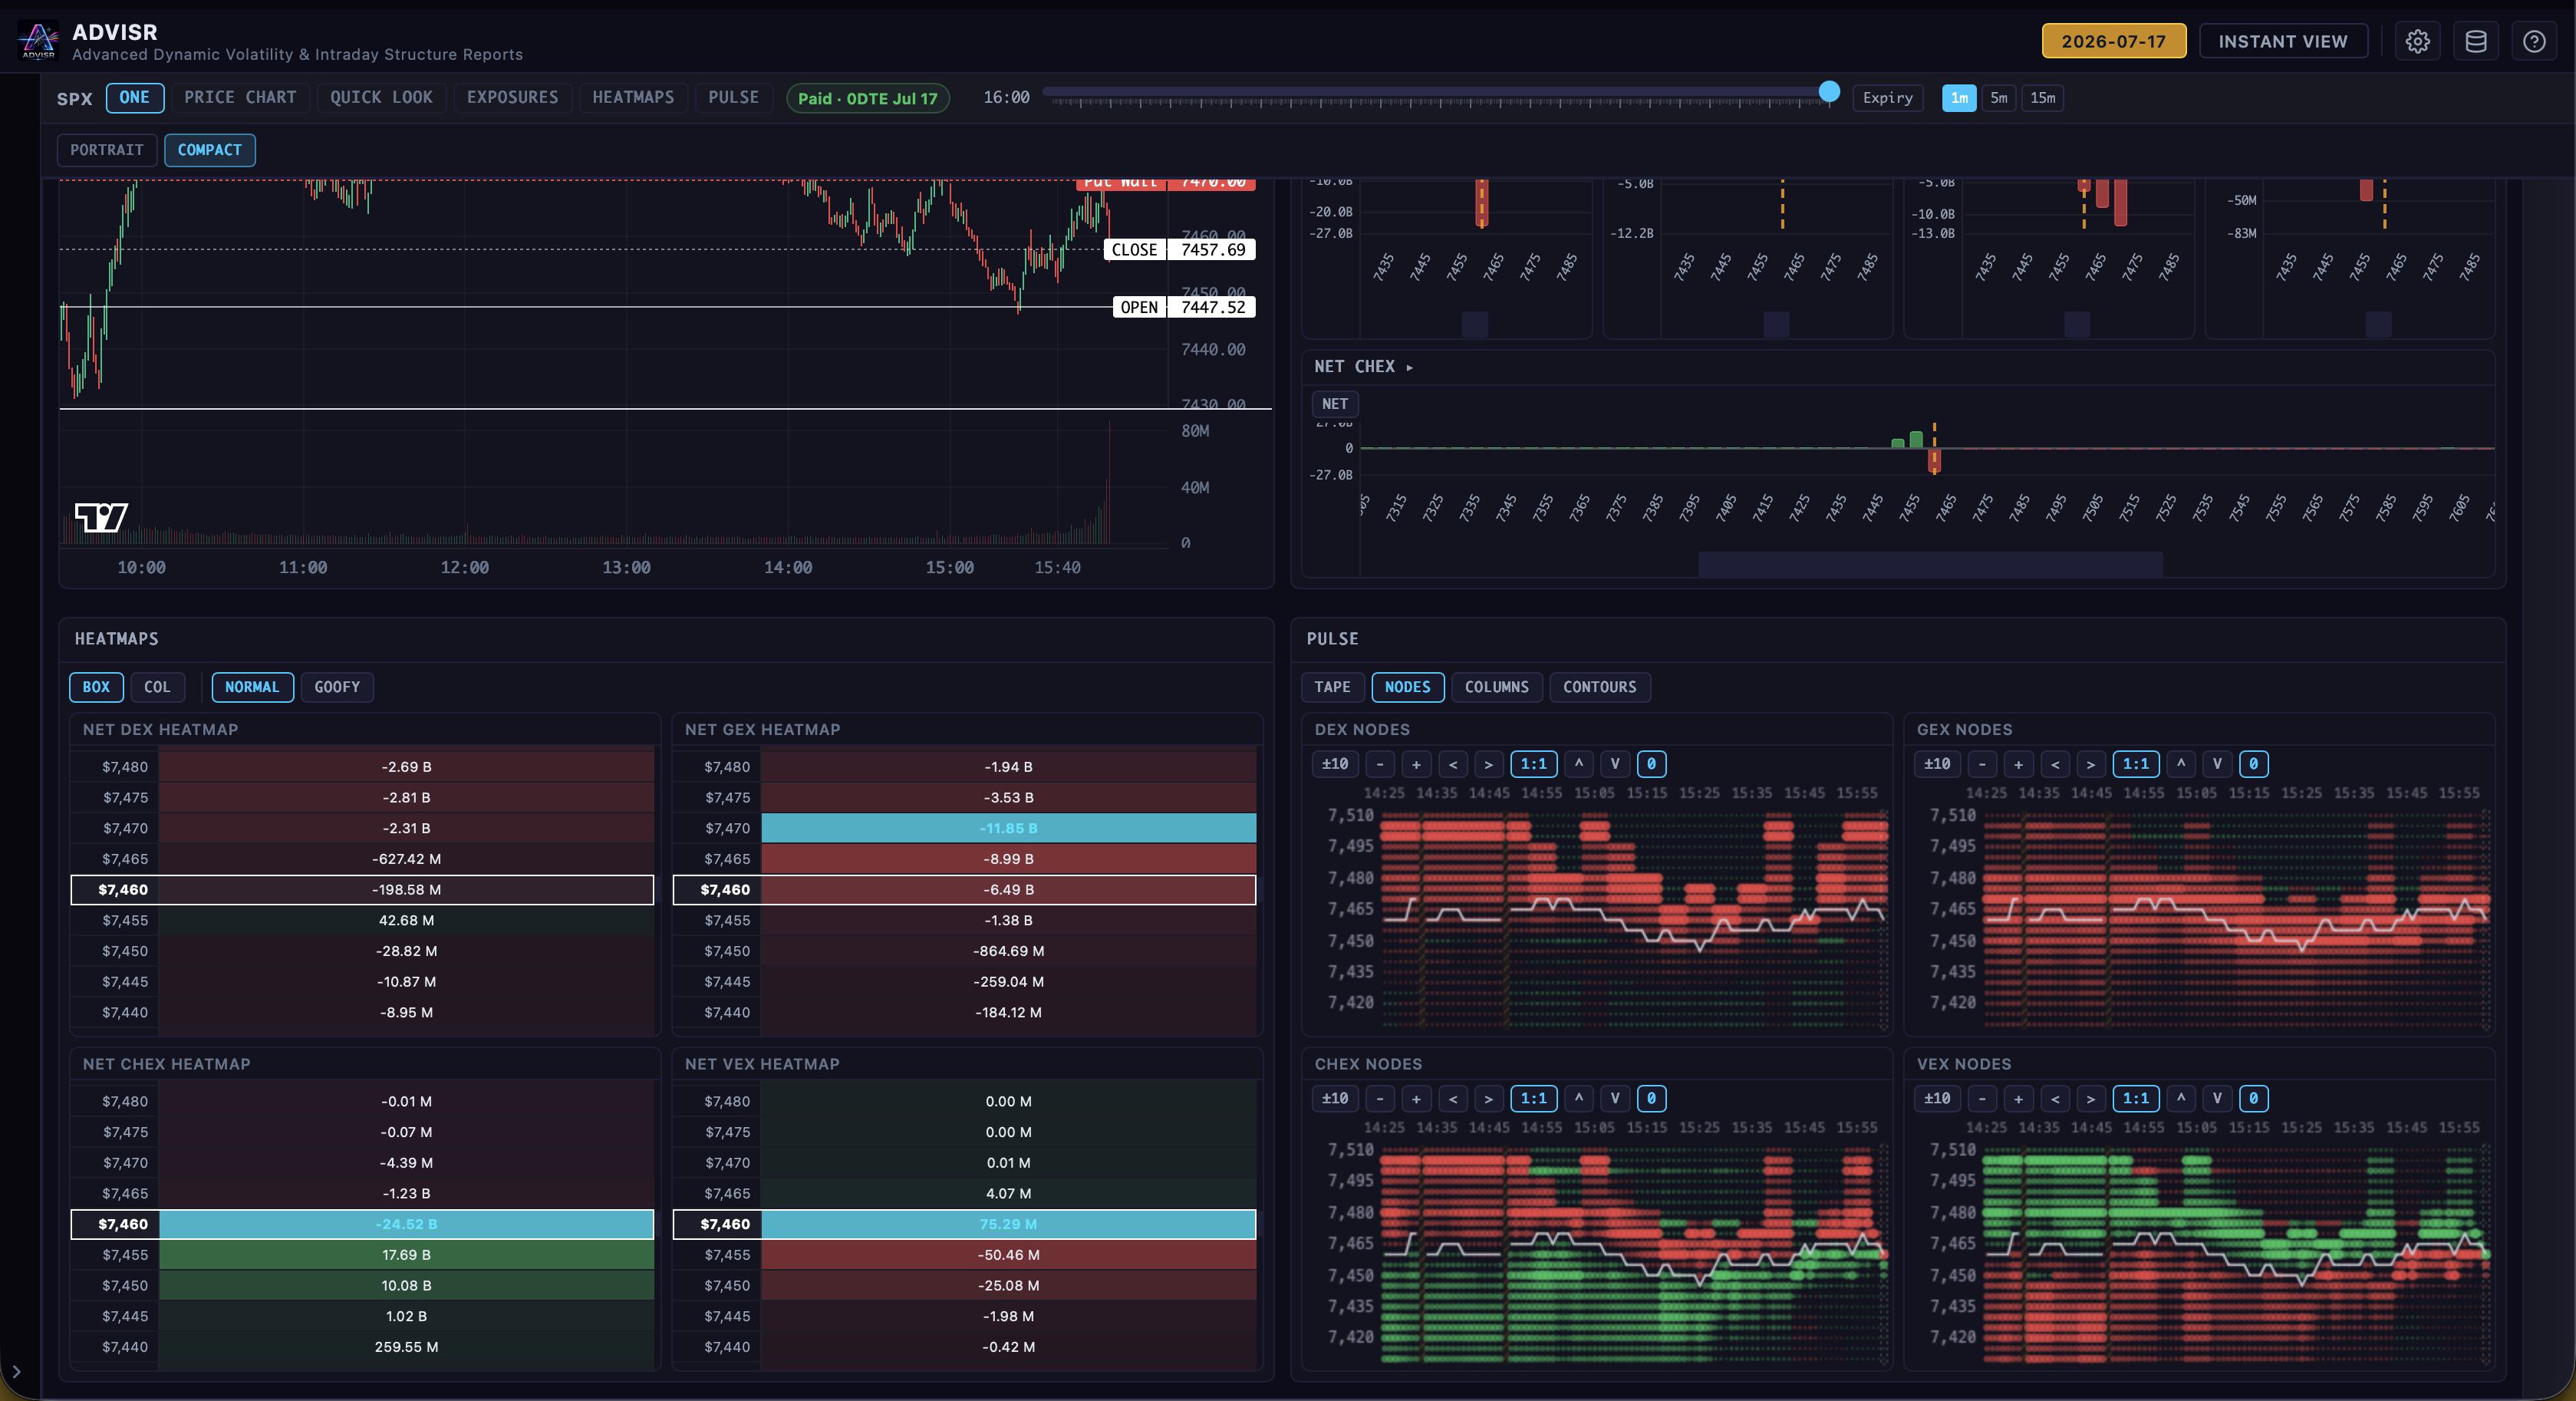Toggle 1:1 scale in VEX NODES

tap(2136, 1098)
